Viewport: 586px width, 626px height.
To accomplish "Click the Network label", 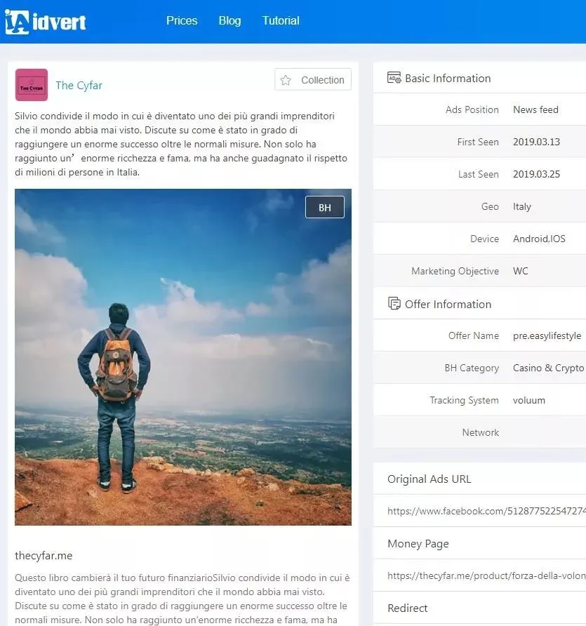I will tap(481, 433).
